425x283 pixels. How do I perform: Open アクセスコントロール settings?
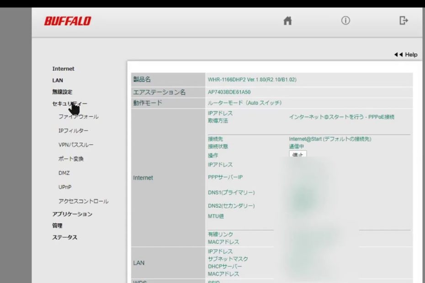coord(83,201)
